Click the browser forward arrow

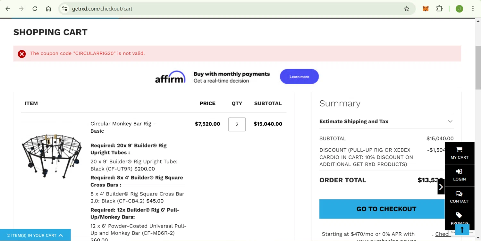point(21,9)
